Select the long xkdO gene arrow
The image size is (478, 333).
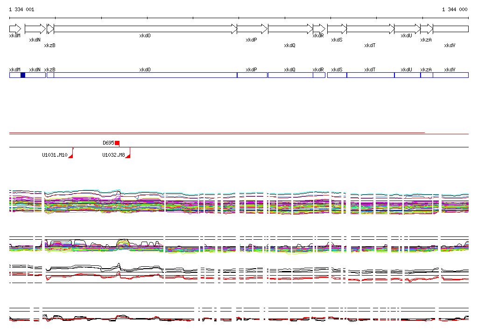(x=146, y=29)
